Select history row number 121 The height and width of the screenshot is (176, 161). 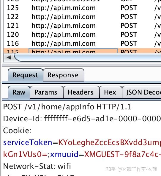(x=82, y=26)
